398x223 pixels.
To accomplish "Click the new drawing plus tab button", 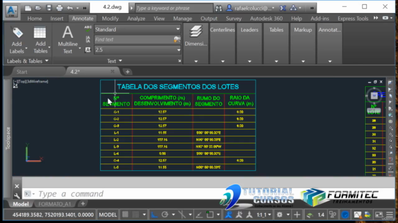I will pos(127,72).
